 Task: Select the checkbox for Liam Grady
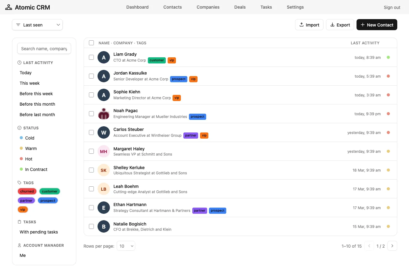[91, 57]
